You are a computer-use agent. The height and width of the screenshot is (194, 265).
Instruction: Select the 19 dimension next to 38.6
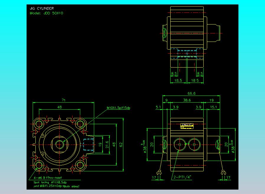211,100
